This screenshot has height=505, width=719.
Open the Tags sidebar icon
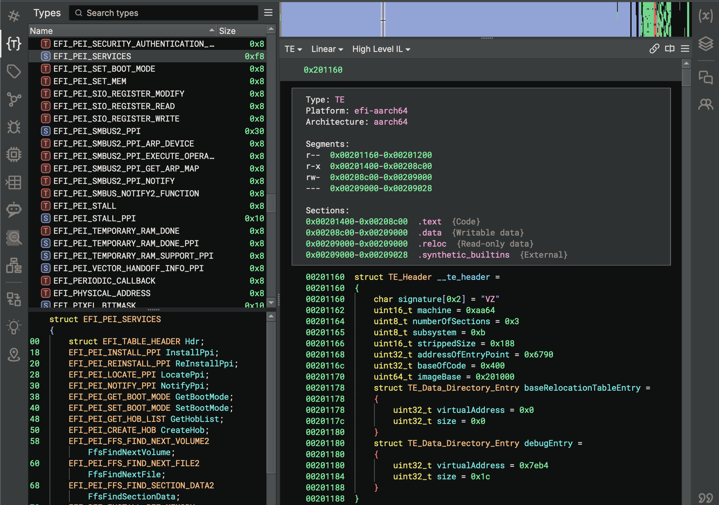coord(14,71)
